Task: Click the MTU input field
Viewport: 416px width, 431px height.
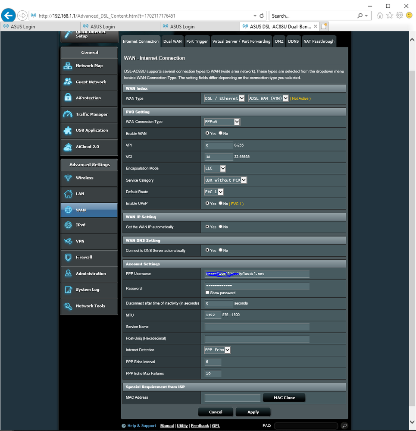Action: pos(213,315)
